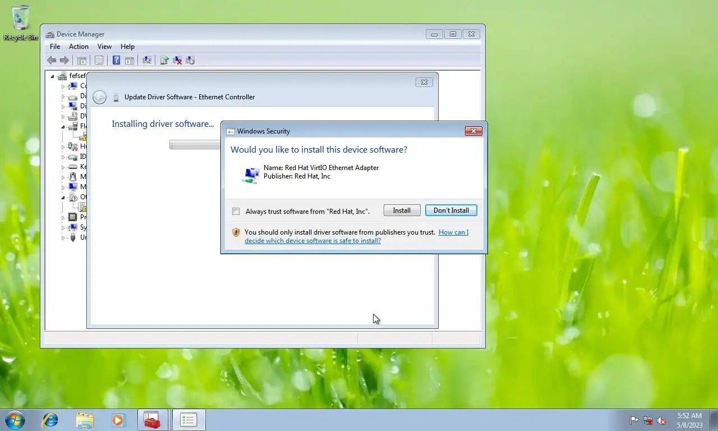Select the IDE controllers category icon
718x431 pixels.
point(72,157)
